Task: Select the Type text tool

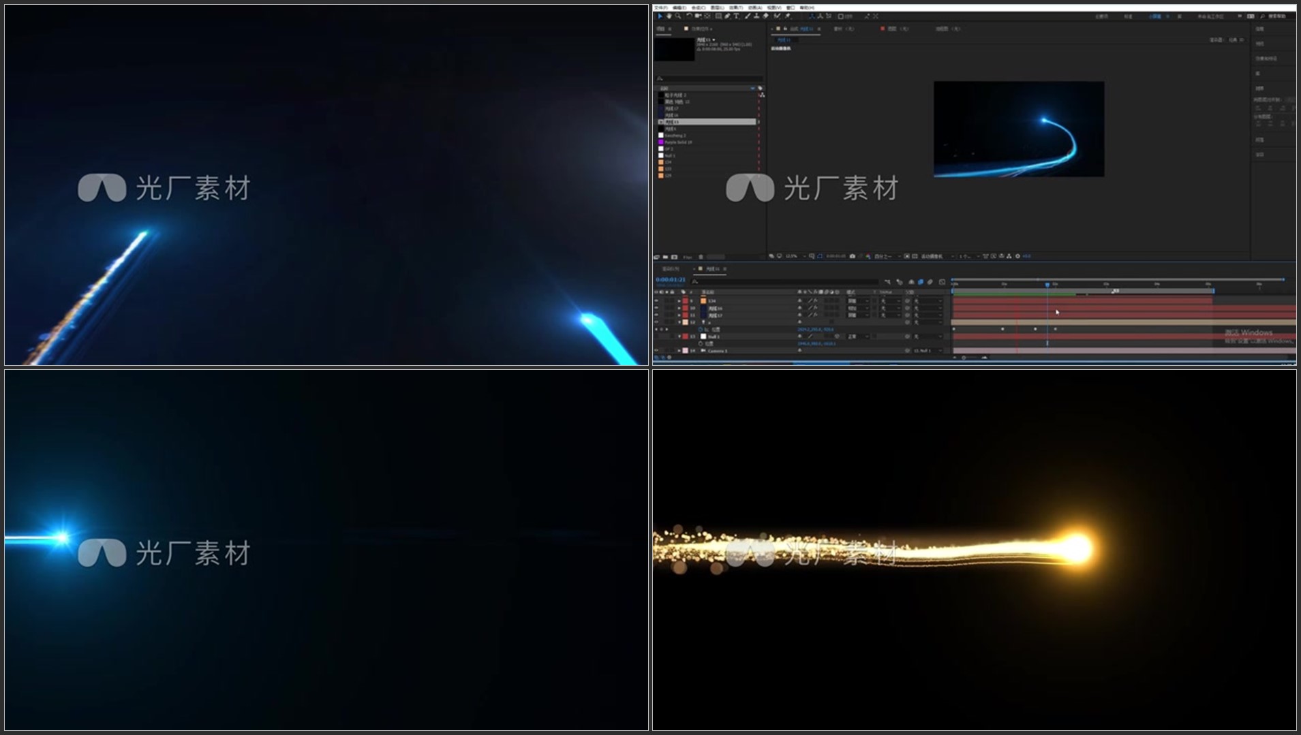Action: point(737,16)
